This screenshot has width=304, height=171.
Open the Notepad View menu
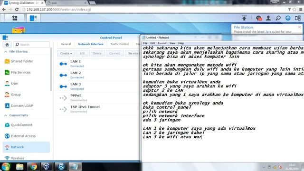pyautogui.click(x=172, y=43)
